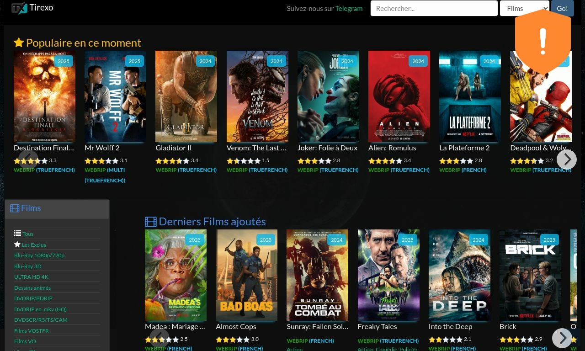
Task: Select Les Exclus category
Action: [34, 245]
